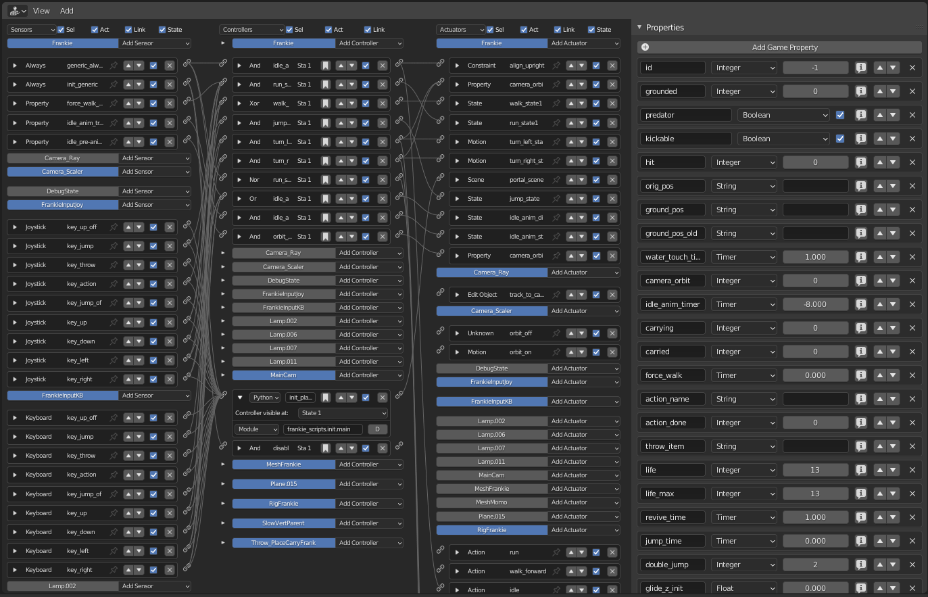Click the D debug button for script module
Image resolution: width=928 pixels, height=597 pixels.
point(377,429)
